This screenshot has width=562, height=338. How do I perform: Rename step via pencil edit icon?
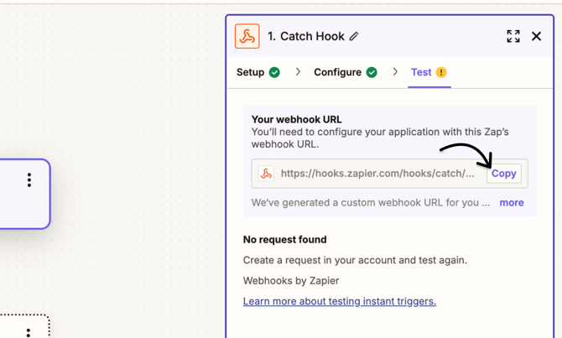pos(354,36)
